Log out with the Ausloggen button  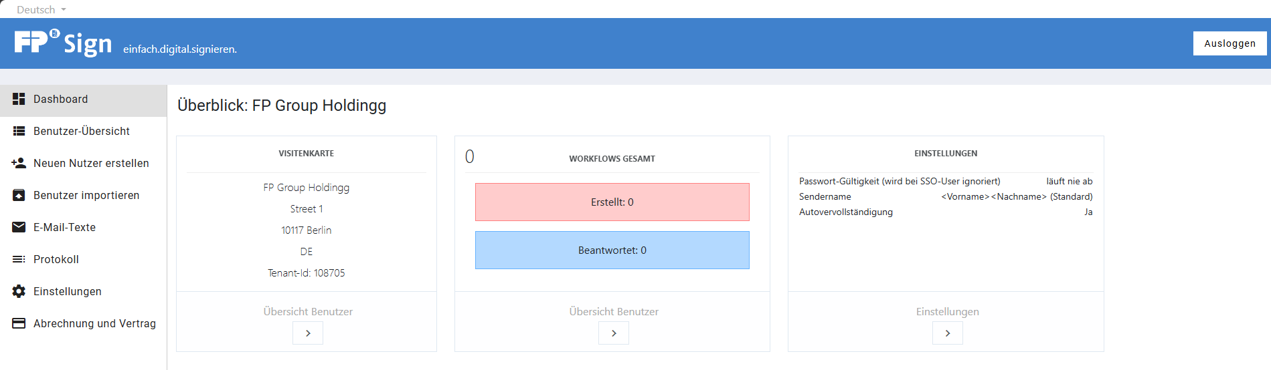[1230, 43]
